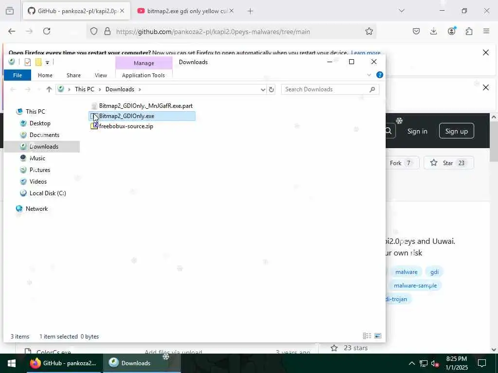Select the Bitmap2_GDIOnly.exe file
Screen dimensions: 498x373
point(142,116)
